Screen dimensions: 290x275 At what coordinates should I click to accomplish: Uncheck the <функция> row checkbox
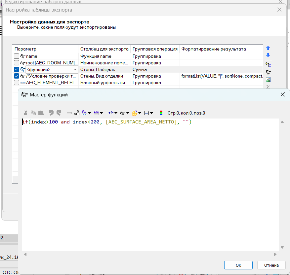pos(17,70)
